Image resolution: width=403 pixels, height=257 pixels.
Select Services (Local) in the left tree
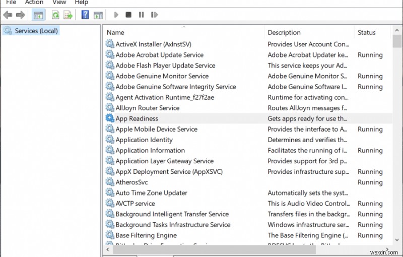pyautogui.click(x=36, y=31)
